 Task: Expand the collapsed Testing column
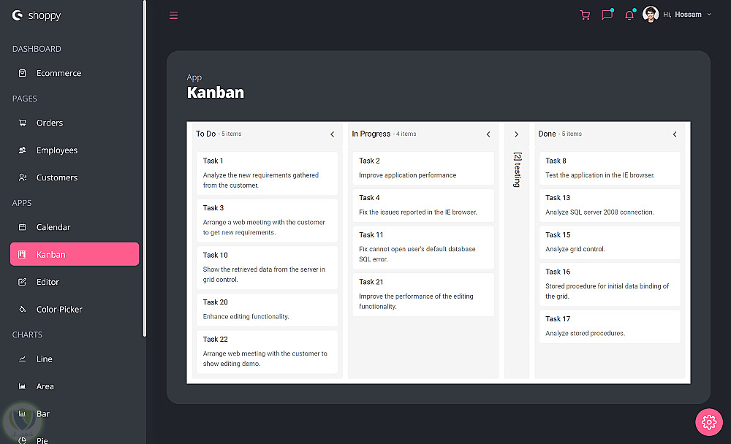tap(516, 134)
